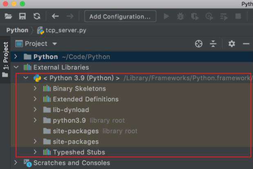This screenshot has height=169, width=253.
Task: Click the tcp_server.py file icon in breadcrumb
Action: click(x=40, y=30)
